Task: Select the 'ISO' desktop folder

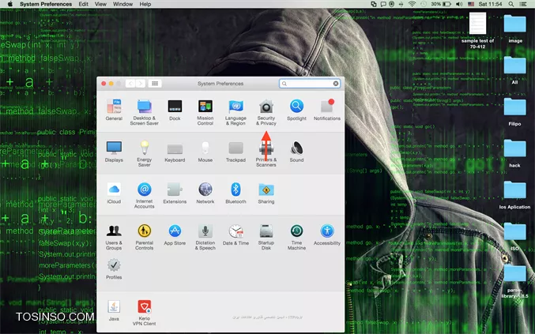Action: tap(515, 237)
